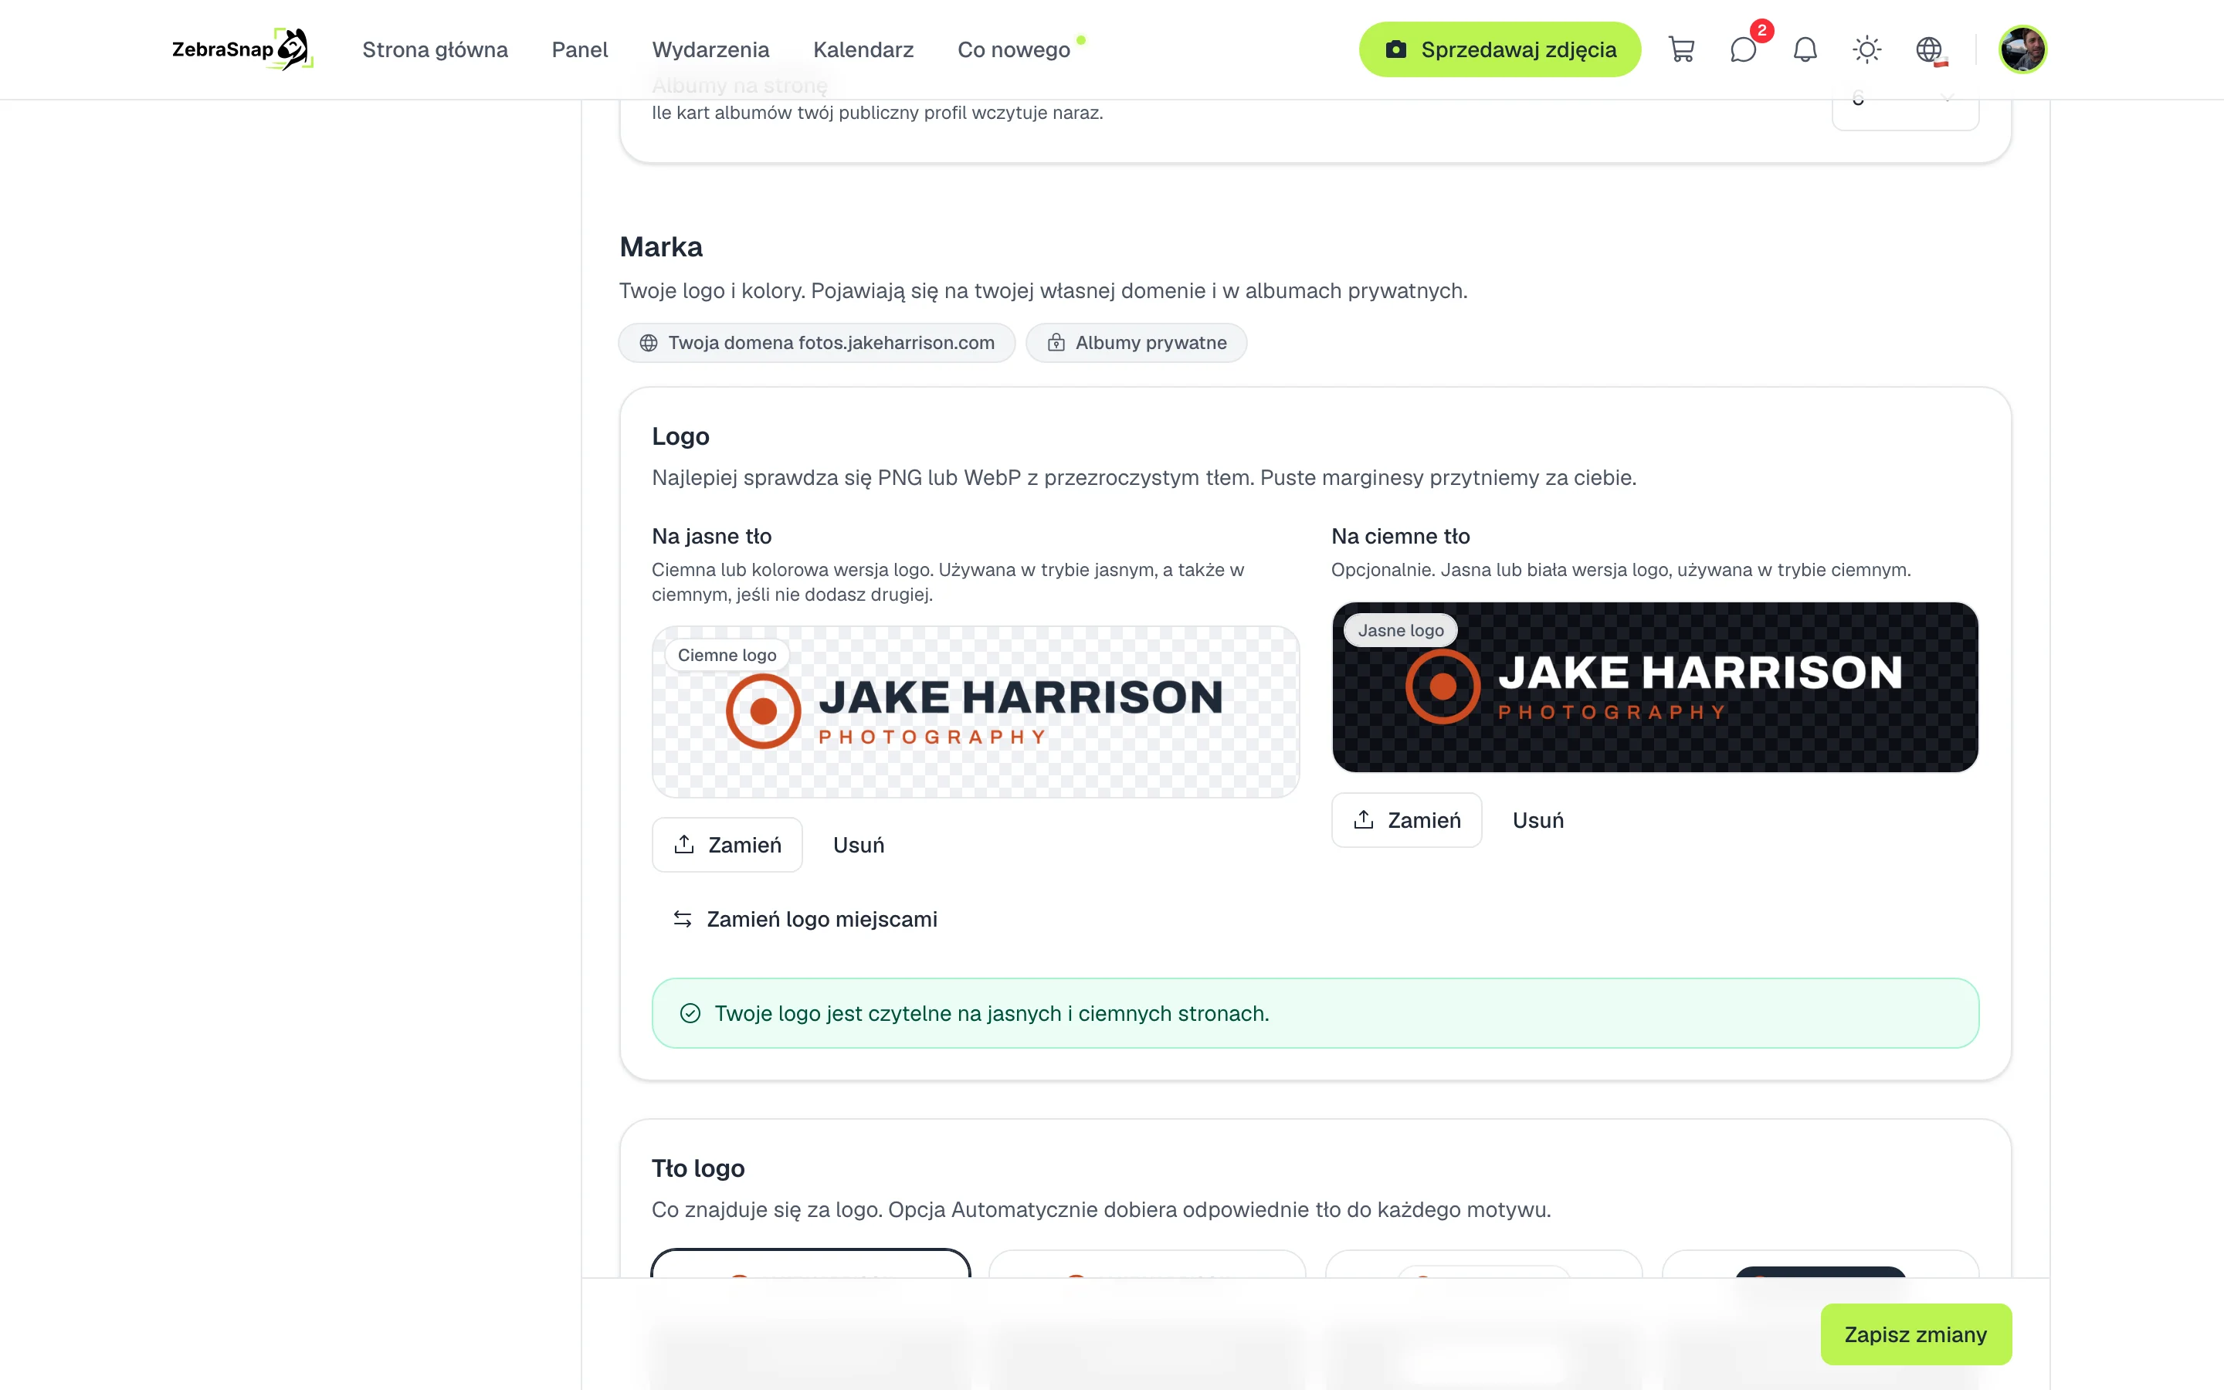Viewport: 2224px width, 1390px height.
Task: Click Usuń under the light background logo
Action: click(x=859, y=845)
